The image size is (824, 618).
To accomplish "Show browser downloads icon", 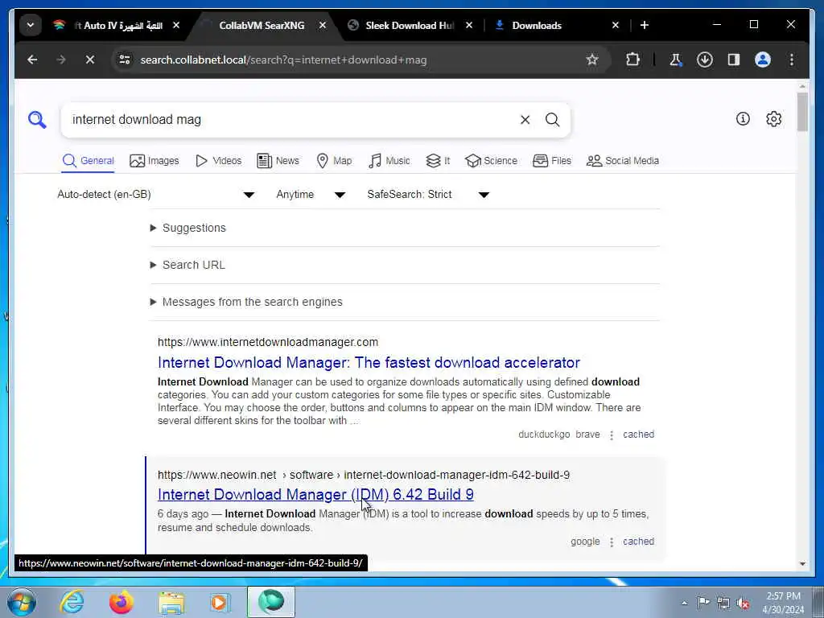I will pos(705,60).
